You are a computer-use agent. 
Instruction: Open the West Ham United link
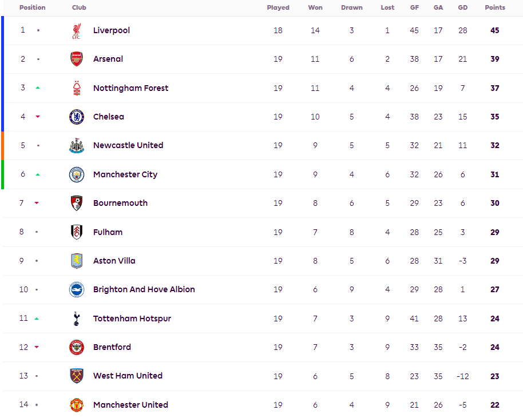pyautogui.click(x=128, y=376)
